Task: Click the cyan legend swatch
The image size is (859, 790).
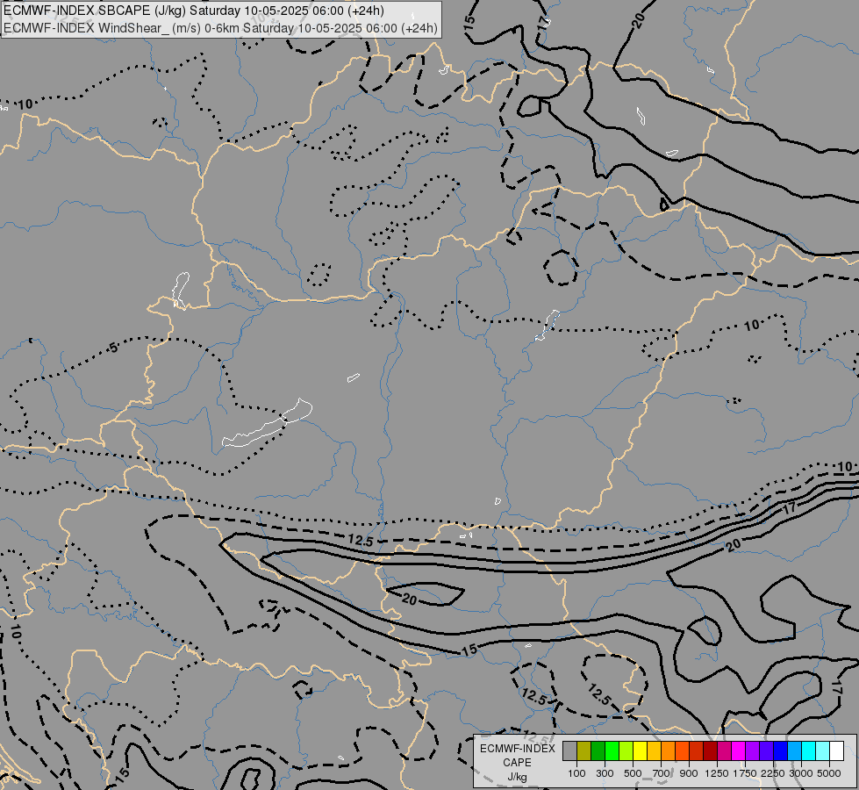Action: [x=809, y=751]
